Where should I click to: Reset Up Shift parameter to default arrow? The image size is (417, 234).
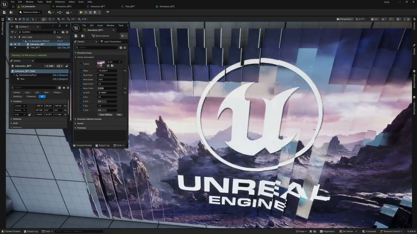(125, 93)
